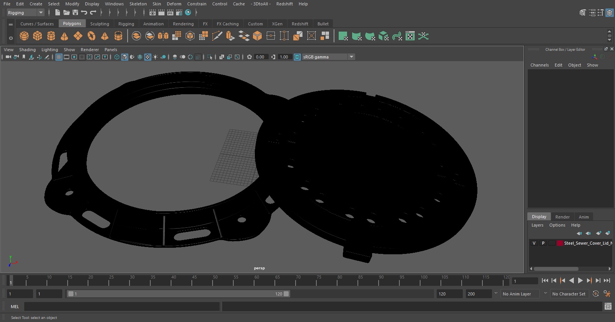Screen dimensions: 615x322
Task: Click the Planar UV mapping green icon
Action: click(x=343, y=36)
